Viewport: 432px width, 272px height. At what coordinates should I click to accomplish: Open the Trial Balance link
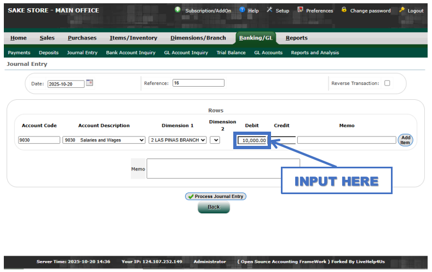pyautogui.click(x=231, y=53)
